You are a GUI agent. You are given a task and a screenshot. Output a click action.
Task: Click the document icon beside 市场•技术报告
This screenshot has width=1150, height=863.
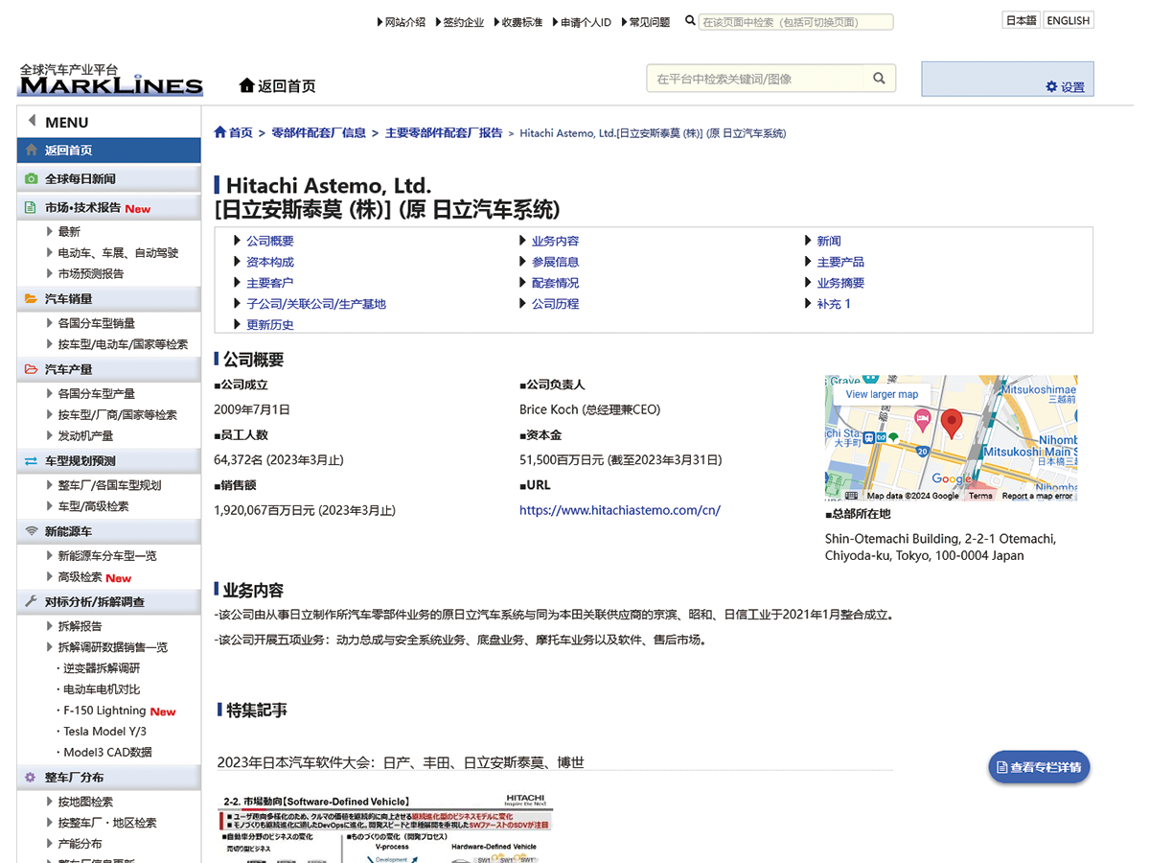[32, 207]
